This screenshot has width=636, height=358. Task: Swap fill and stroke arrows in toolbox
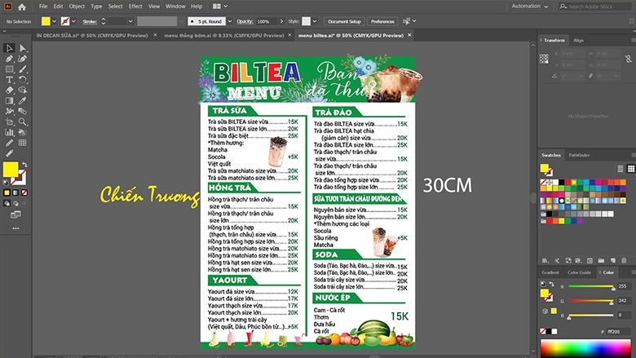(x=24, y=165)
